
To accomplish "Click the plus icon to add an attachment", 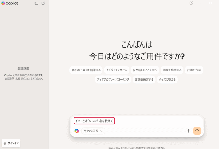I will [x=188, y=131].
